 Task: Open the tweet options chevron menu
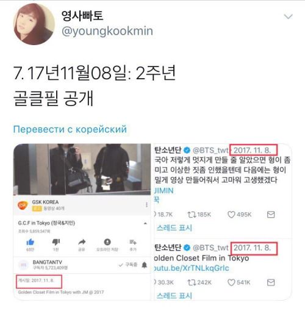288,16
